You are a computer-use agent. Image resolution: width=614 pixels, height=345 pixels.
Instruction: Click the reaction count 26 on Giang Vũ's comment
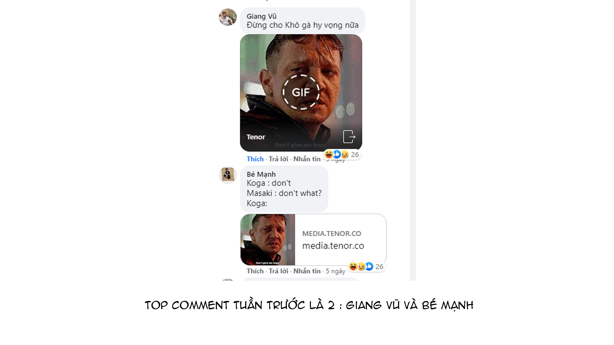(x=355, y=155)
